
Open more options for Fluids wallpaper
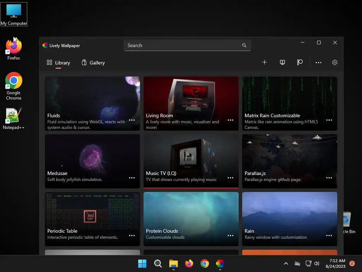pyautogui.click(x=132, y=120)
